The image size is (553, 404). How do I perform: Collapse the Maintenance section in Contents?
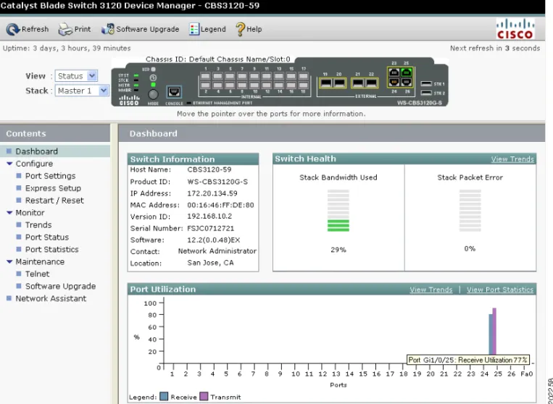[x=9, y=261]
